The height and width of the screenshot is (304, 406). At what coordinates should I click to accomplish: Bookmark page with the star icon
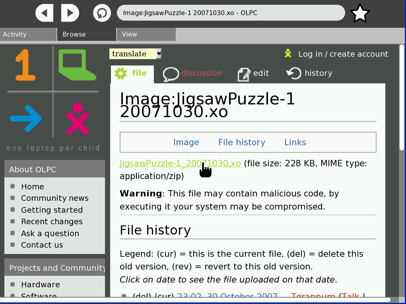(x=360, y=14)
